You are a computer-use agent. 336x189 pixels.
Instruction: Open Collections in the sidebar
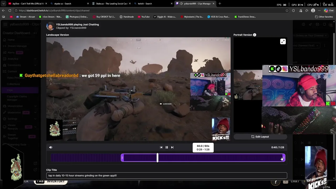click(13, 84)
